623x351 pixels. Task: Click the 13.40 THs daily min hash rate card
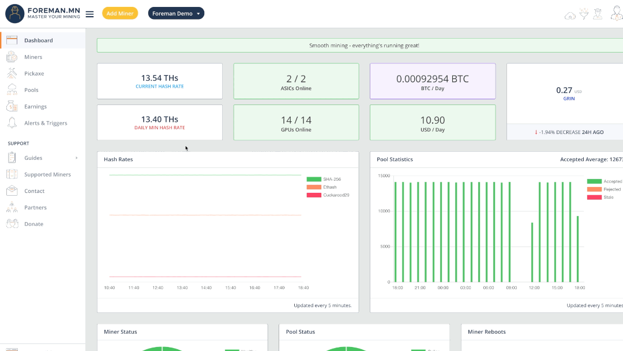click(160, 122)
